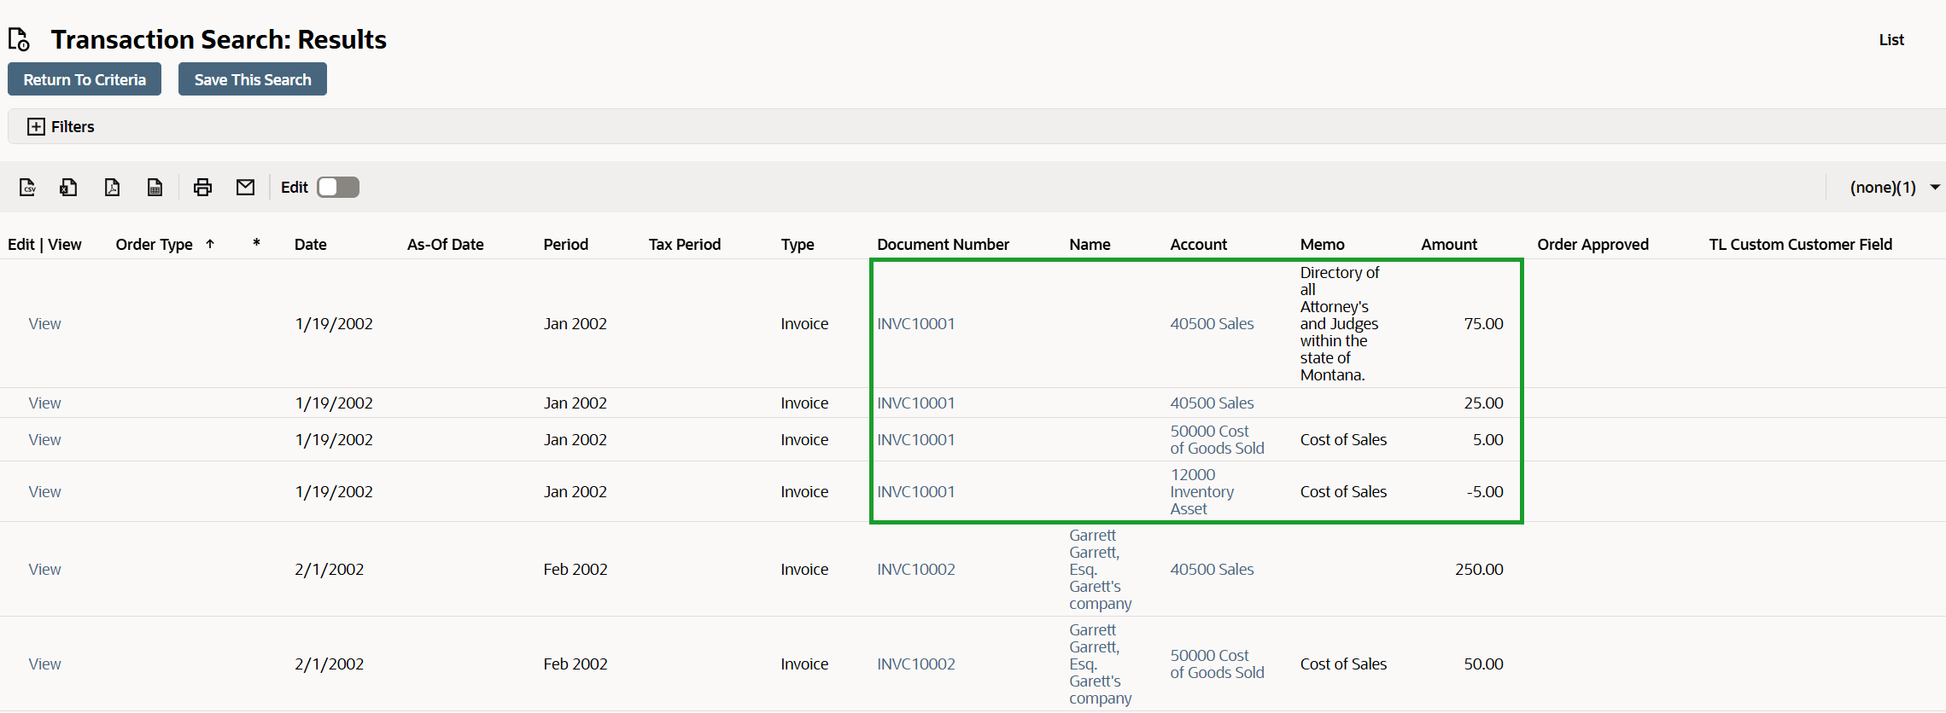Open INVC10001 in the 75.00 row
Screen dimensions: 1946x713
(916, 324)
